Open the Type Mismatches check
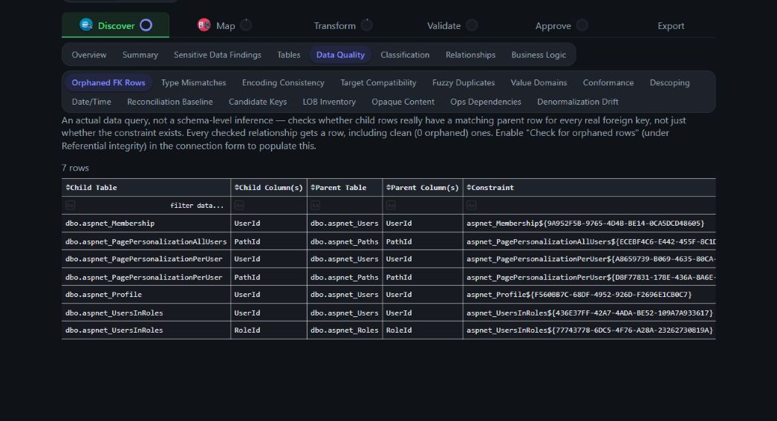The image size is (777, 421). (x=193, y=82)
